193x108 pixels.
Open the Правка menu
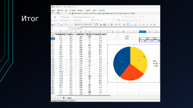click(60, 10)
